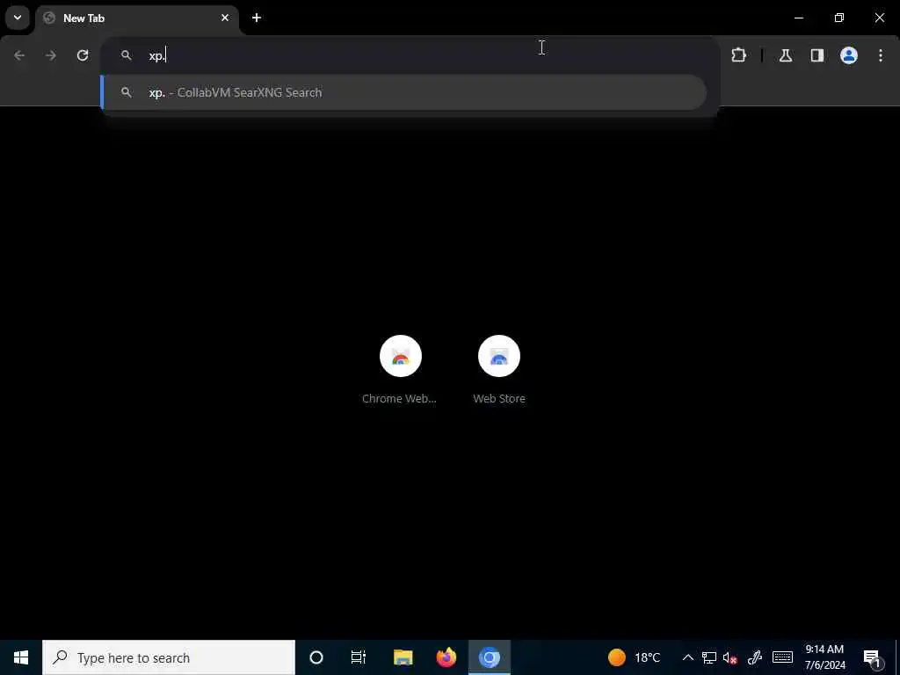Open the 18°C weather widget
The image size is (900, 675).
pyautogui.click(x=635, y=657)
